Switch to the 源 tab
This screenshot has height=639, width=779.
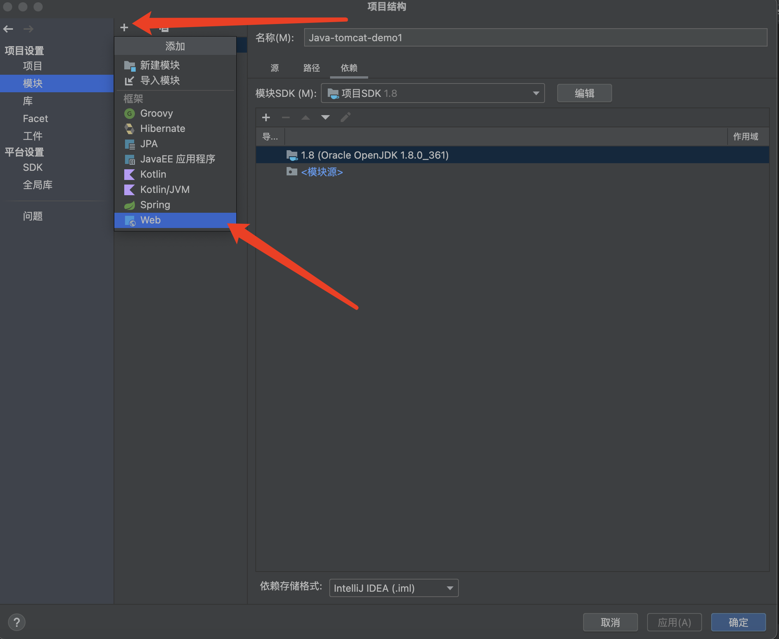click(274, 68)
